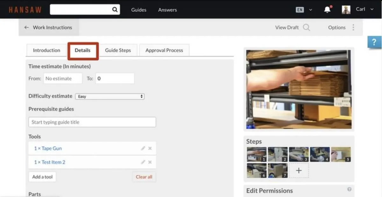Screen dimensions: 382x197
Task: Select step 5 thumbnail
Action: click(x=341, y=154)
